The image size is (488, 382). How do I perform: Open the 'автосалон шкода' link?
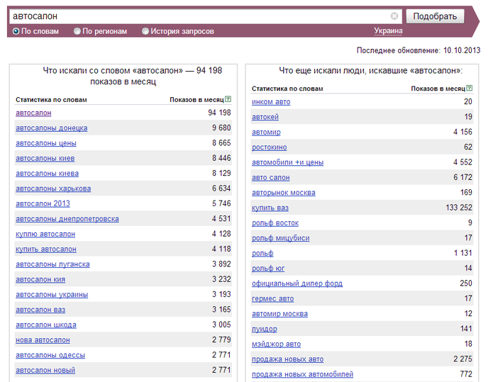click(45, 325)
